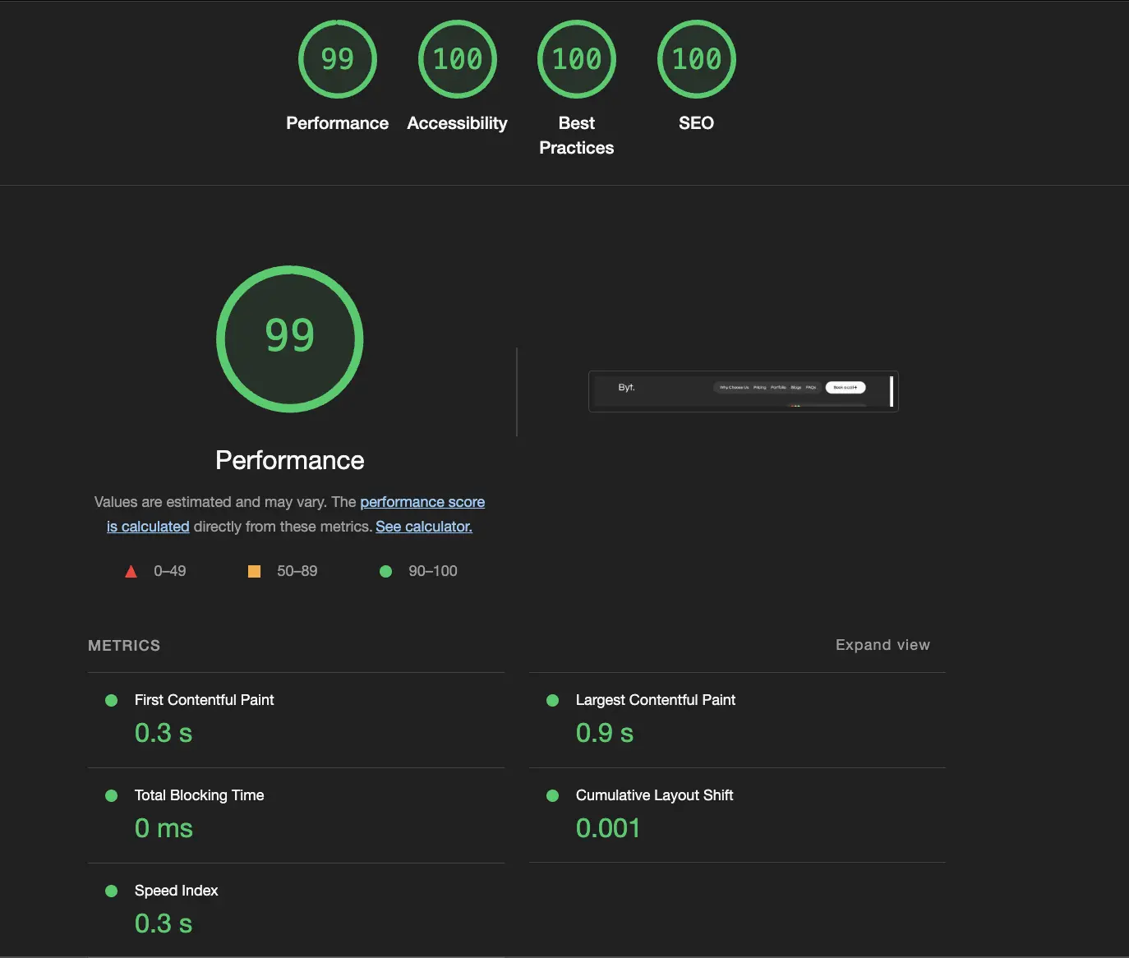This screenshot has width=1129, height=958.
Task: Open the See calculator link
Action: click(x=423, y=526)
